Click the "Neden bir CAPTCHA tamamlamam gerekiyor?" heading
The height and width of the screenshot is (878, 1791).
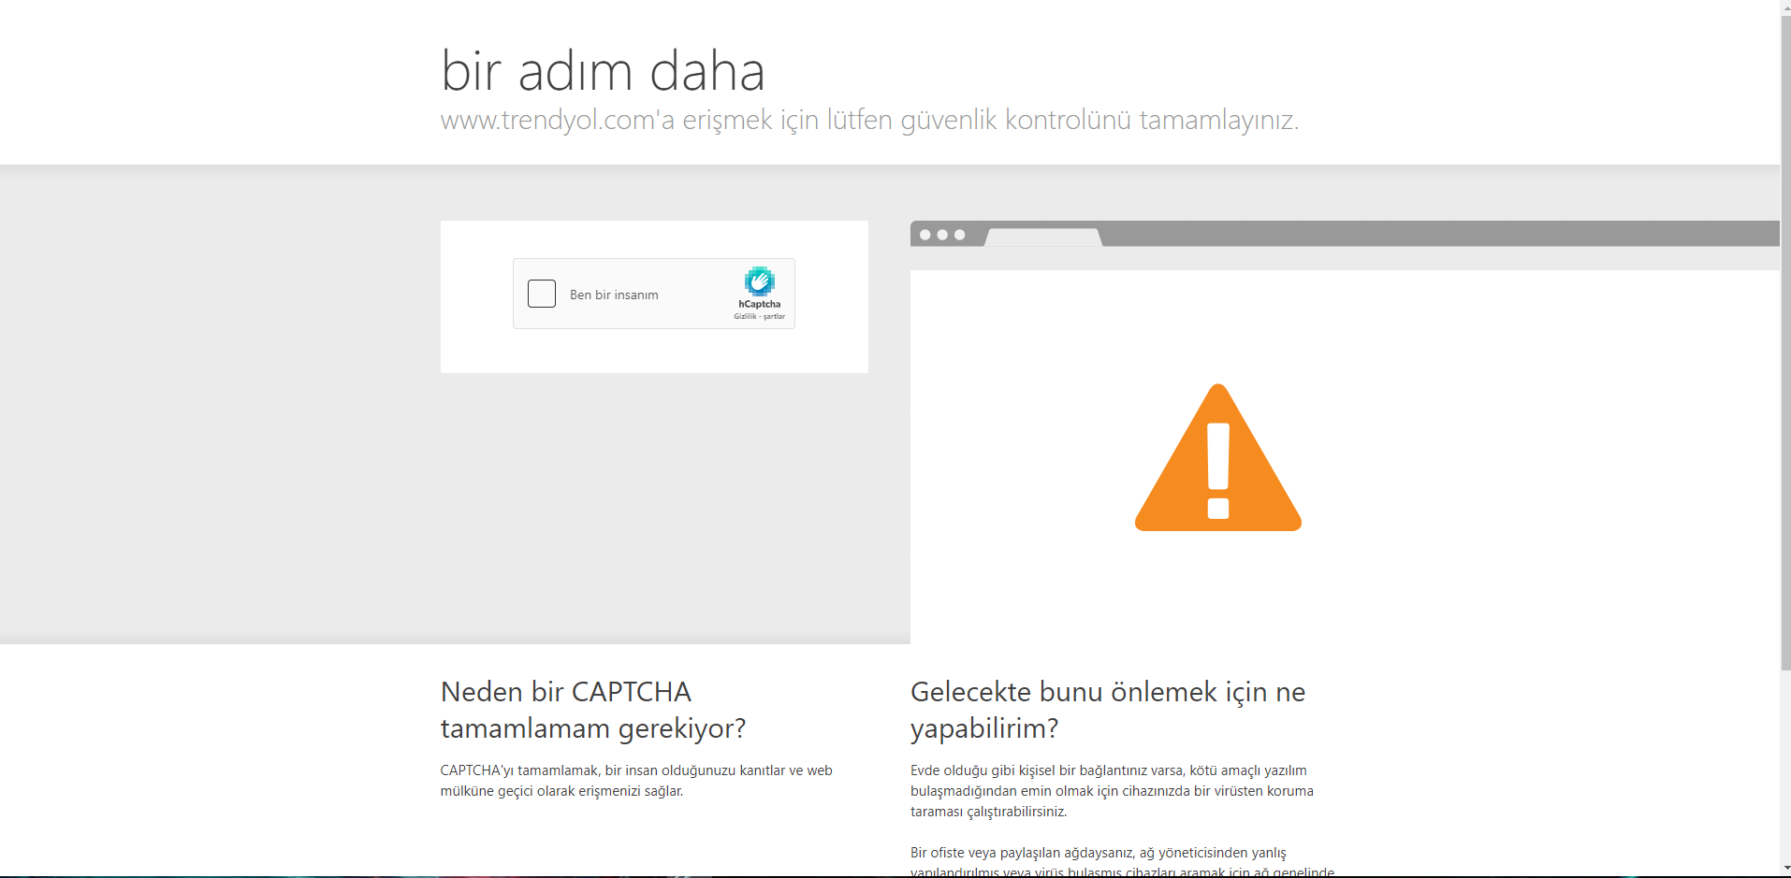coord(593,710)
